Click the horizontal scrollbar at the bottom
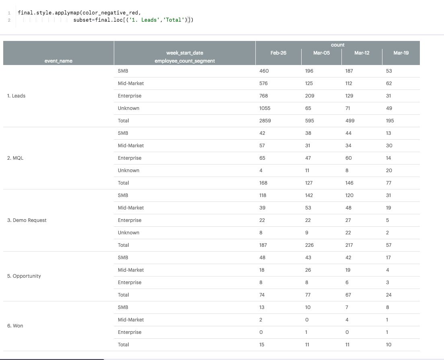This screenshot has width=444, height=360. click(x=52, y=359)
